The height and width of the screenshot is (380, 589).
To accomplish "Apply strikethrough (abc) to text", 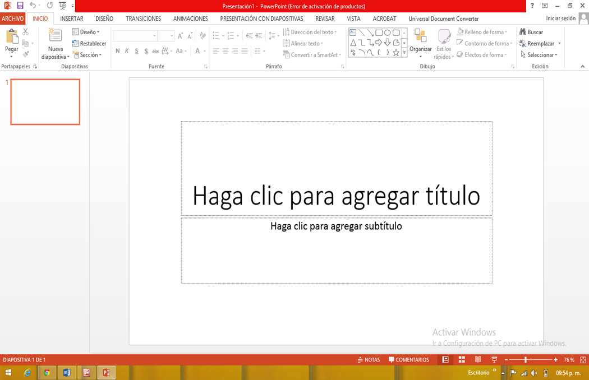I will coord(155,50).
